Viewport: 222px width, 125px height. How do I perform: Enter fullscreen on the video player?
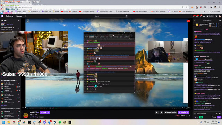pyautogui.click(x=190, y=108)
